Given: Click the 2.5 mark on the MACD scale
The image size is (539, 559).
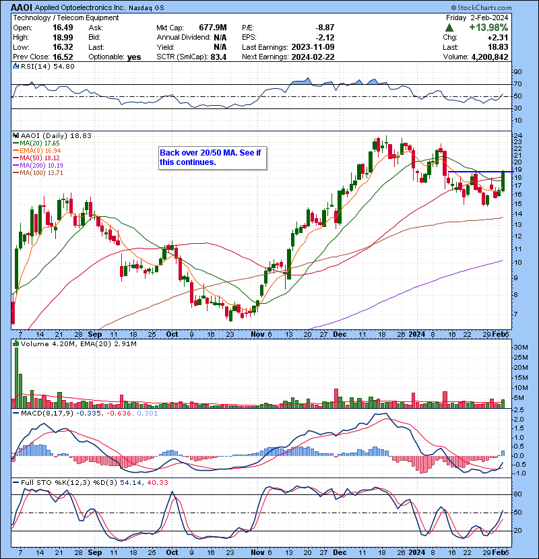Looking at the screenshot, I should click(x=519, y=410).
